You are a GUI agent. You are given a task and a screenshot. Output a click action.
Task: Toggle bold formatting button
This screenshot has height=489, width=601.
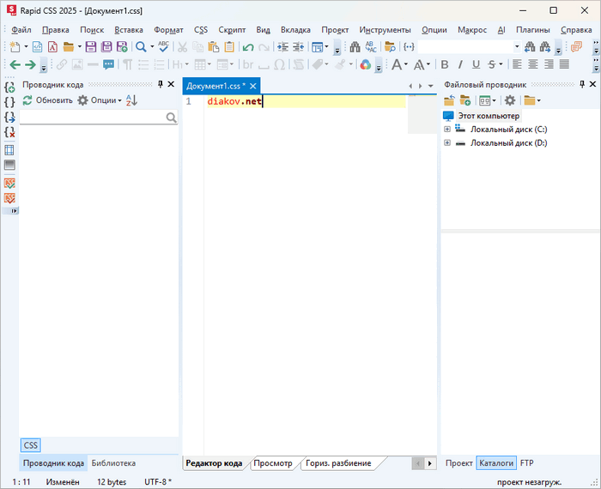pos(445,64)
